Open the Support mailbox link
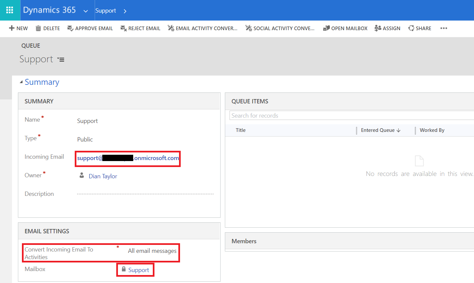The width and height of the screenshot is (474, 283). [139, 270]
